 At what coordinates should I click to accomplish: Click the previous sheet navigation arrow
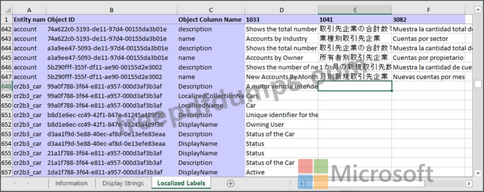pyautogui.click(x=15, y=183)
